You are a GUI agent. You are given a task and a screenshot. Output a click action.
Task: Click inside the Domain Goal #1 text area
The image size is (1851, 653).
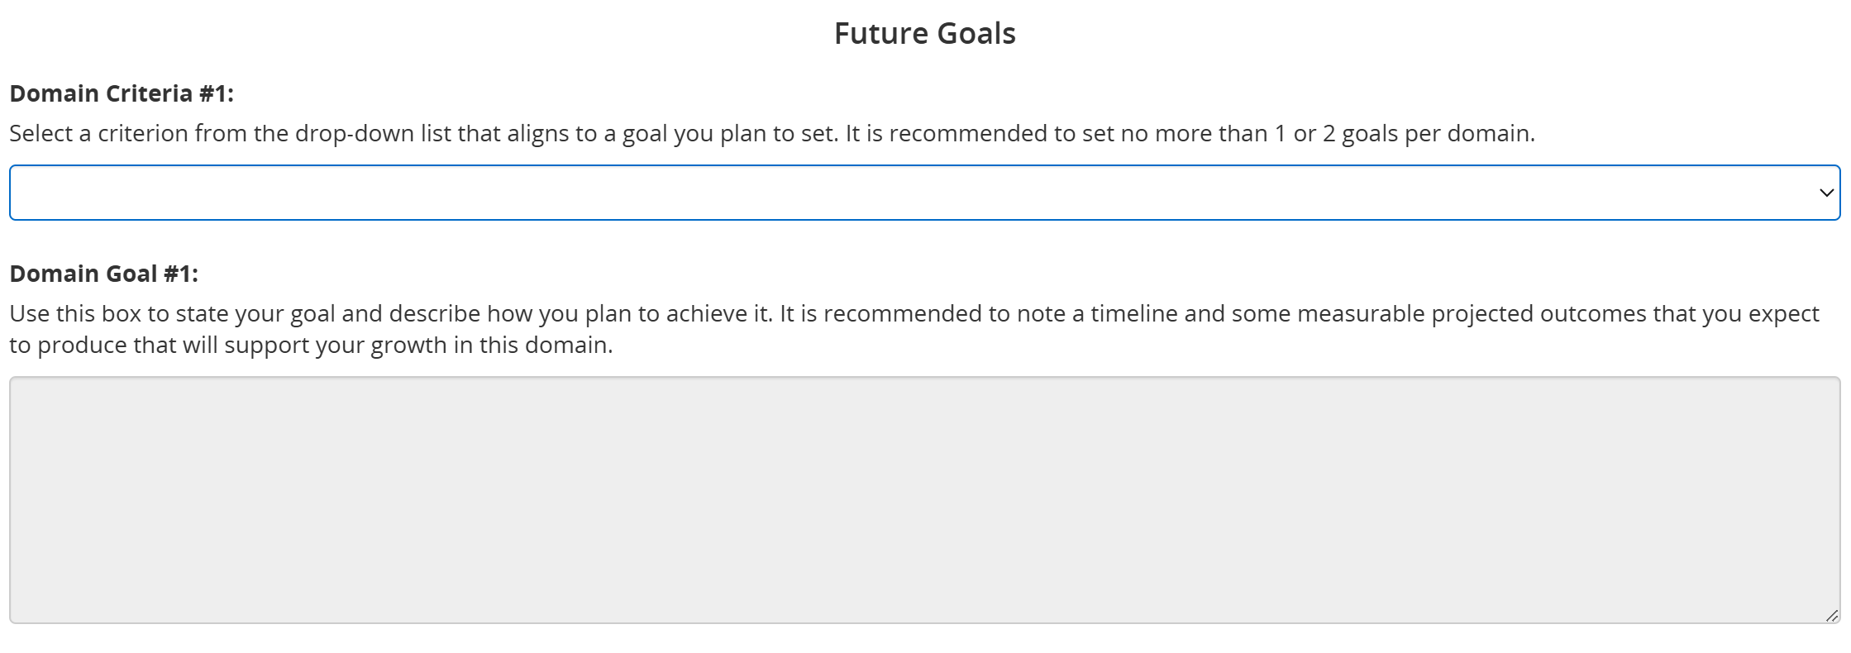click(924, 500)
